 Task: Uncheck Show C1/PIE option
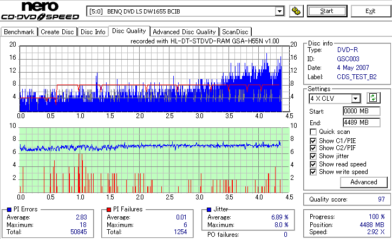click(313, 141)
